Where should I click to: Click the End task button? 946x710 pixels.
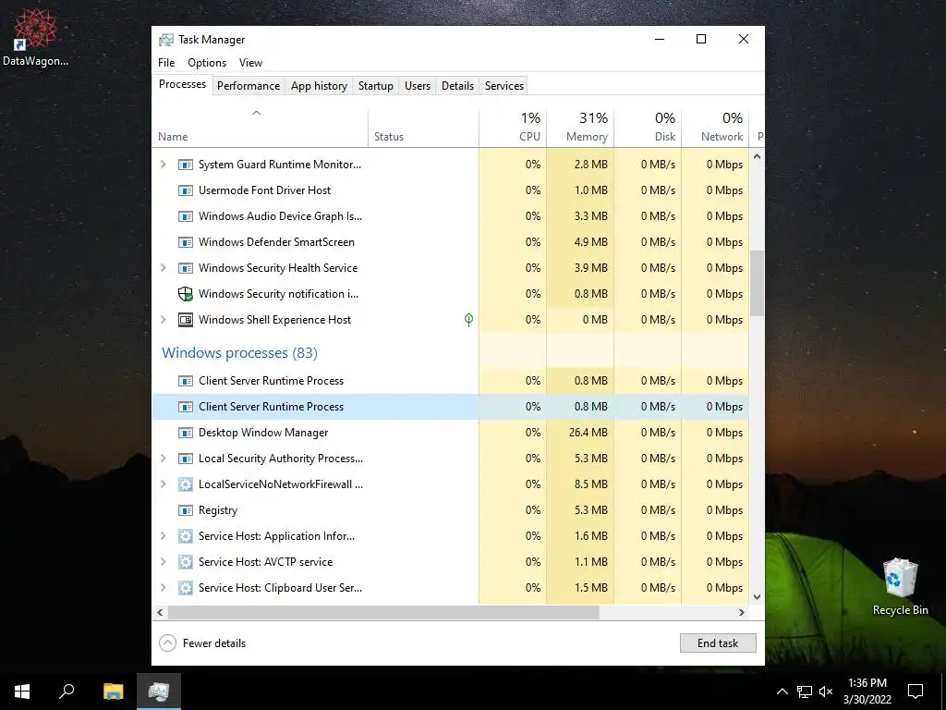point(718,643)
